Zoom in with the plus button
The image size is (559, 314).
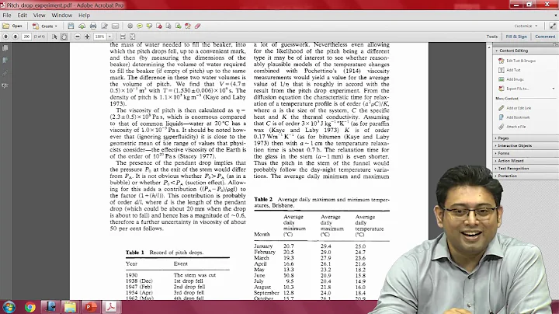(x=87, y=37)
